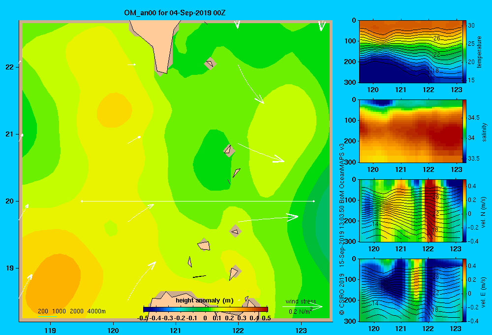
Task: Click latitude label 19 on main map axis
Action: 10,268
